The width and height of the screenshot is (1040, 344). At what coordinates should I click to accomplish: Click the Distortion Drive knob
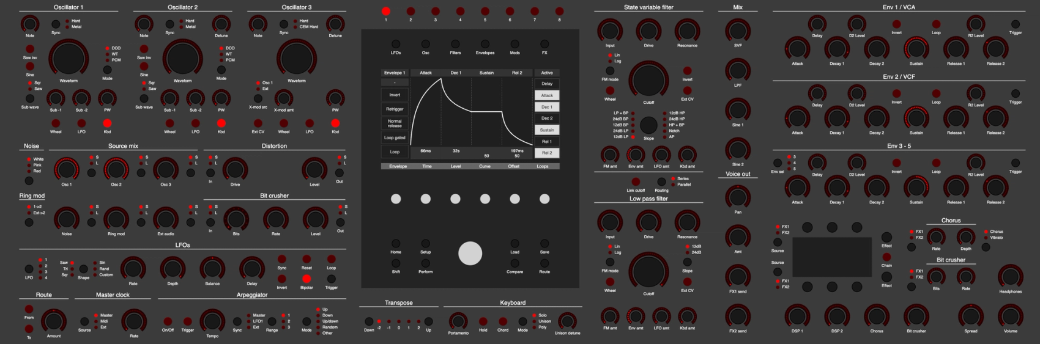coord(235,169)
